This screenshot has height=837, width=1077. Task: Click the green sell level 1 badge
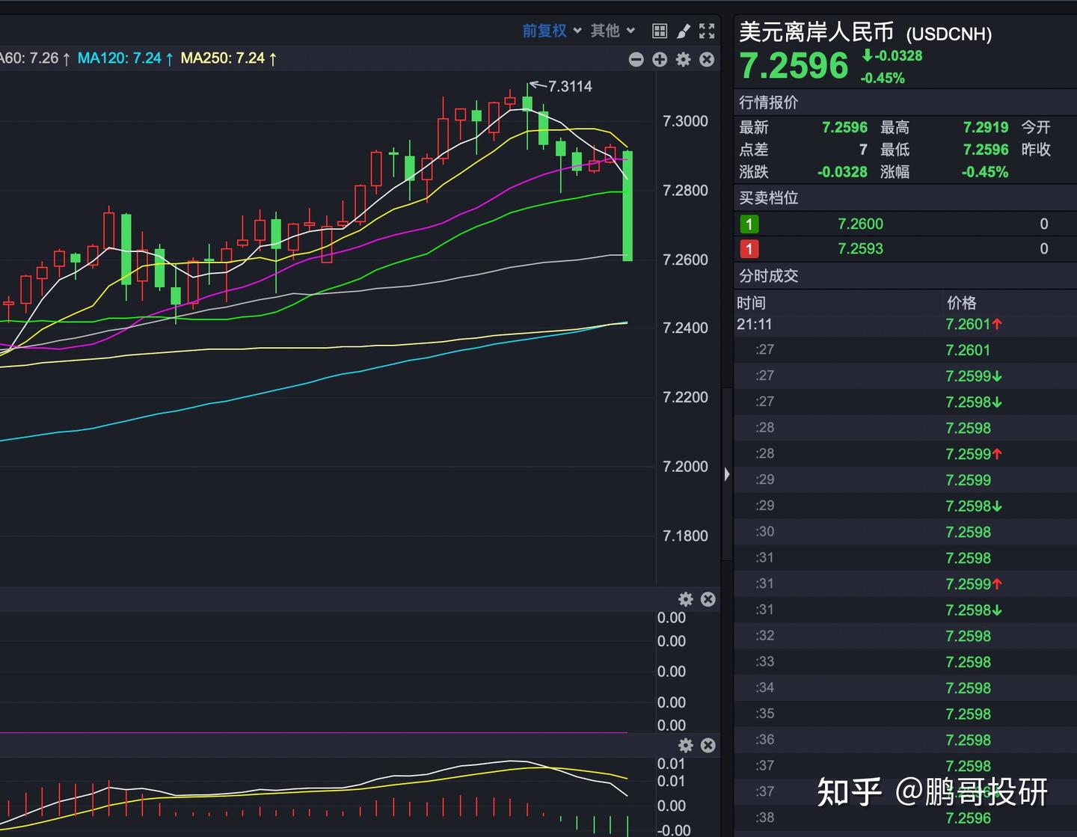[x=749, y=224]
